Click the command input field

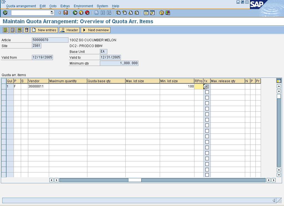click(31, 13)
